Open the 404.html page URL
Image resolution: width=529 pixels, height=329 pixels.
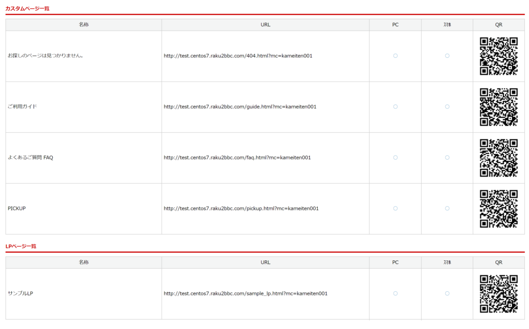click(x=238, y=56)
